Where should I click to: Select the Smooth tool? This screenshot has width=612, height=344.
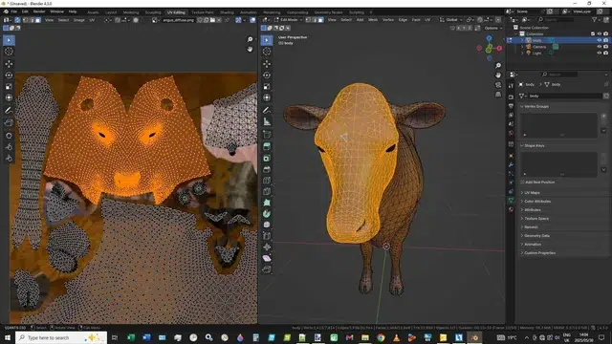coord(267,225)
